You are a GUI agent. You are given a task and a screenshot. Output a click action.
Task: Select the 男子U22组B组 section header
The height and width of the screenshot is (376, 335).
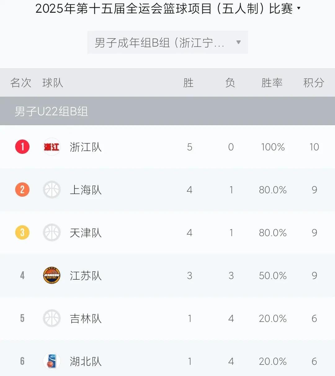[x=167, y=111]
